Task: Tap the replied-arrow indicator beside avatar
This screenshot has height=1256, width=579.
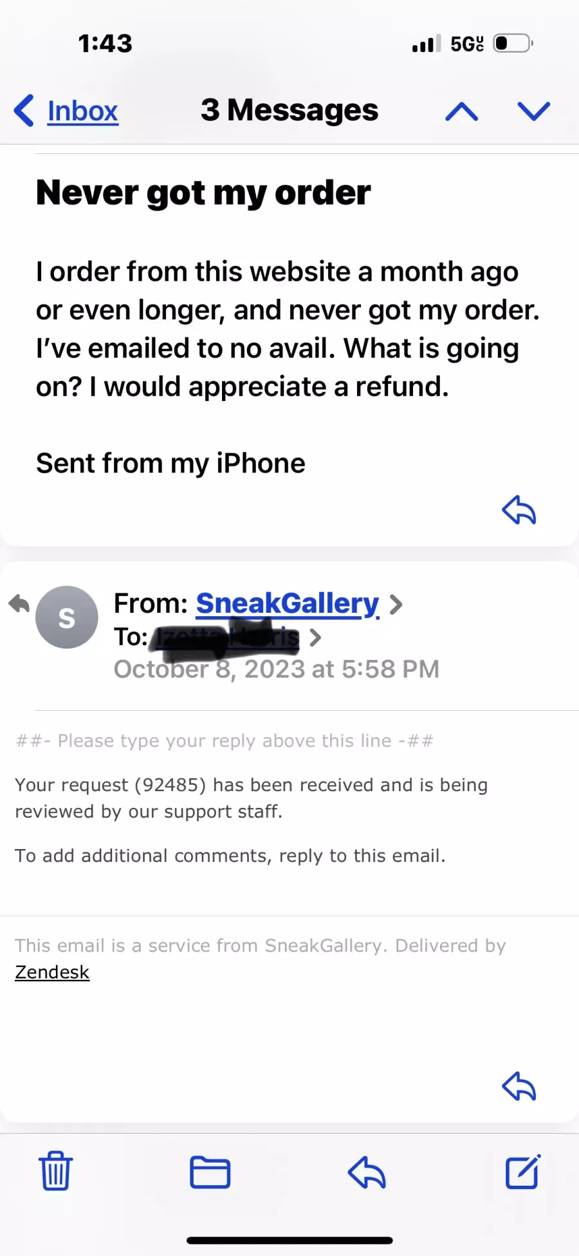Action: click(x=19, y=604)
